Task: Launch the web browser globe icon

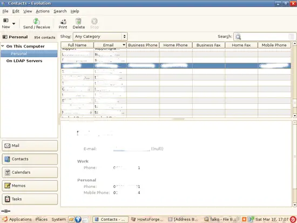Action: coord(78,219)
